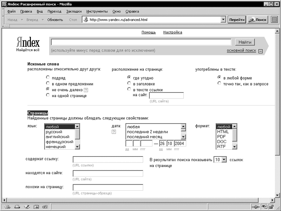Click the page vertical scrollbar thumb
This screenshot has width=281, height=211.
(x=277, y=94)
